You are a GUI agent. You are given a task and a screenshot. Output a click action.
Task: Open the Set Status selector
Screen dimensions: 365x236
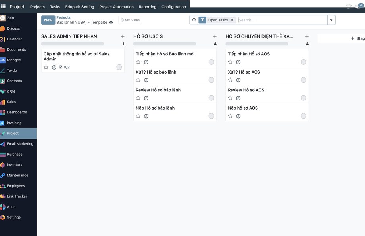(130, 20)
